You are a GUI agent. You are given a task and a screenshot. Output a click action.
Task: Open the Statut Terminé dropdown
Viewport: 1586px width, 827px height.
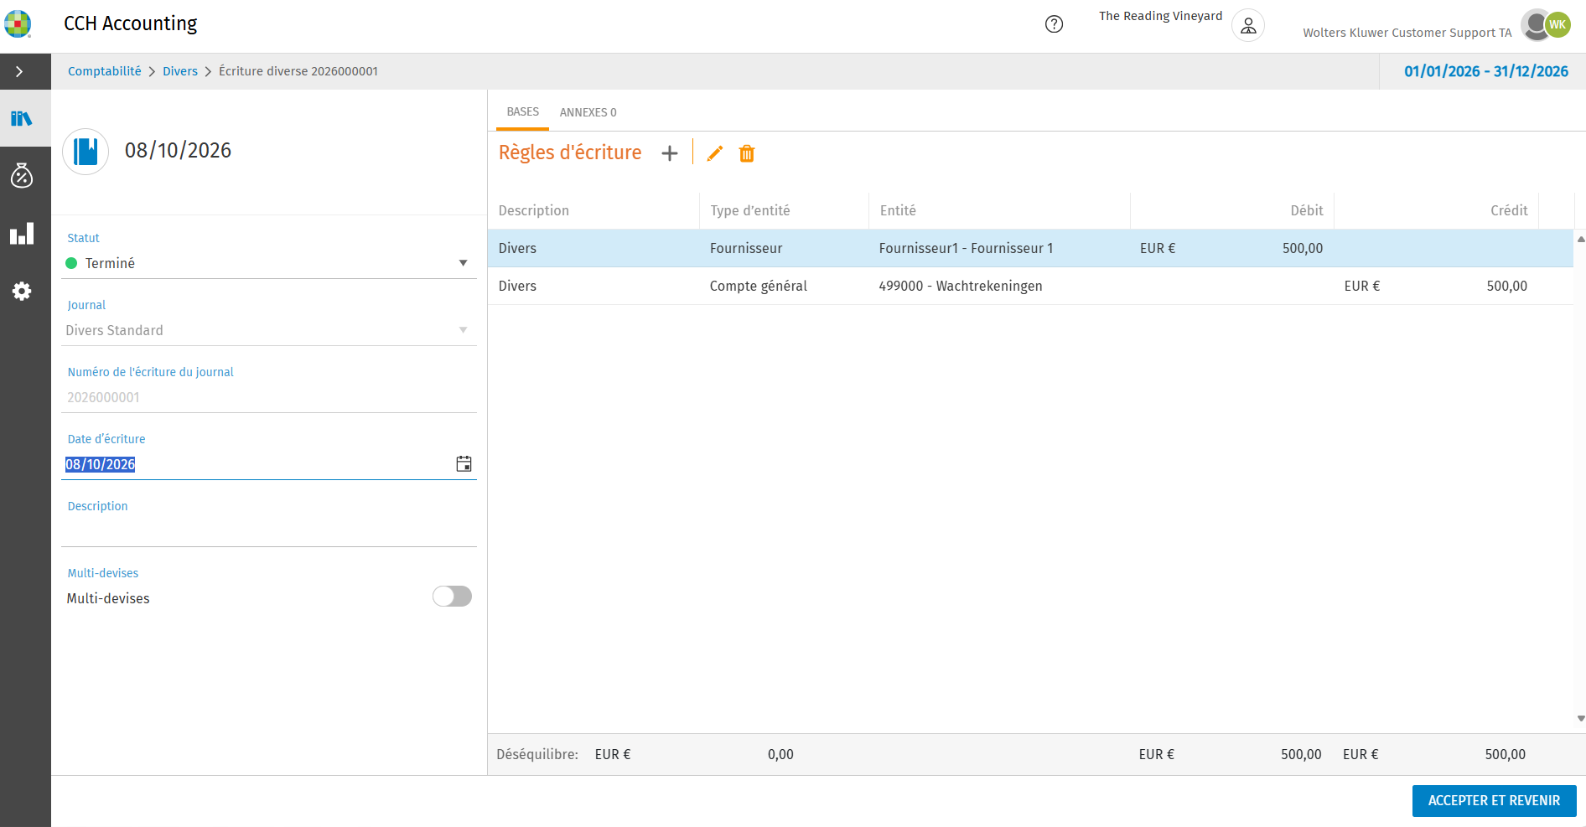click(x=269, y=263)
